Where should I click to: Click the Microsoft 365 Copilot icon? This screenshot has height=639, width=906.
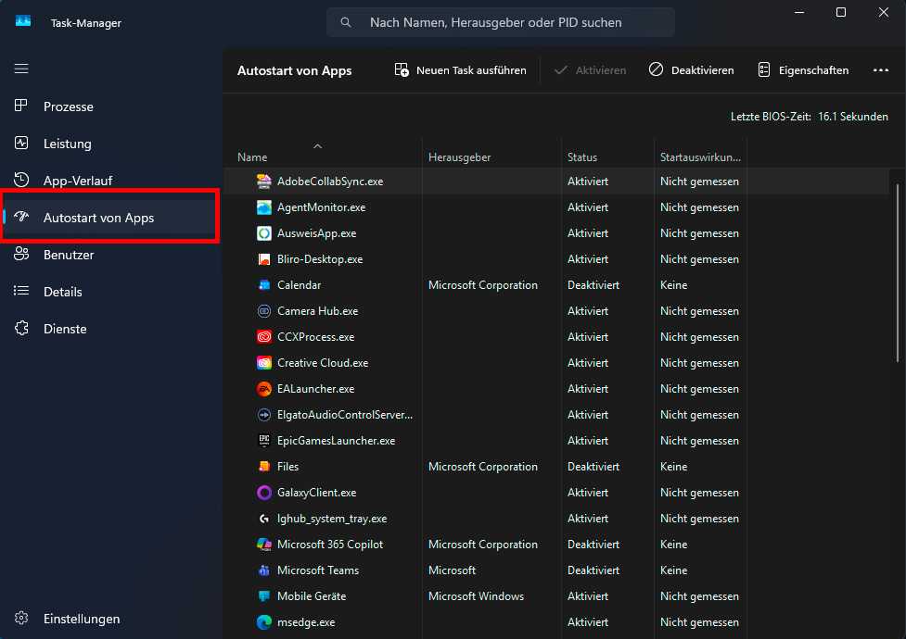click(x=264, y=545)
